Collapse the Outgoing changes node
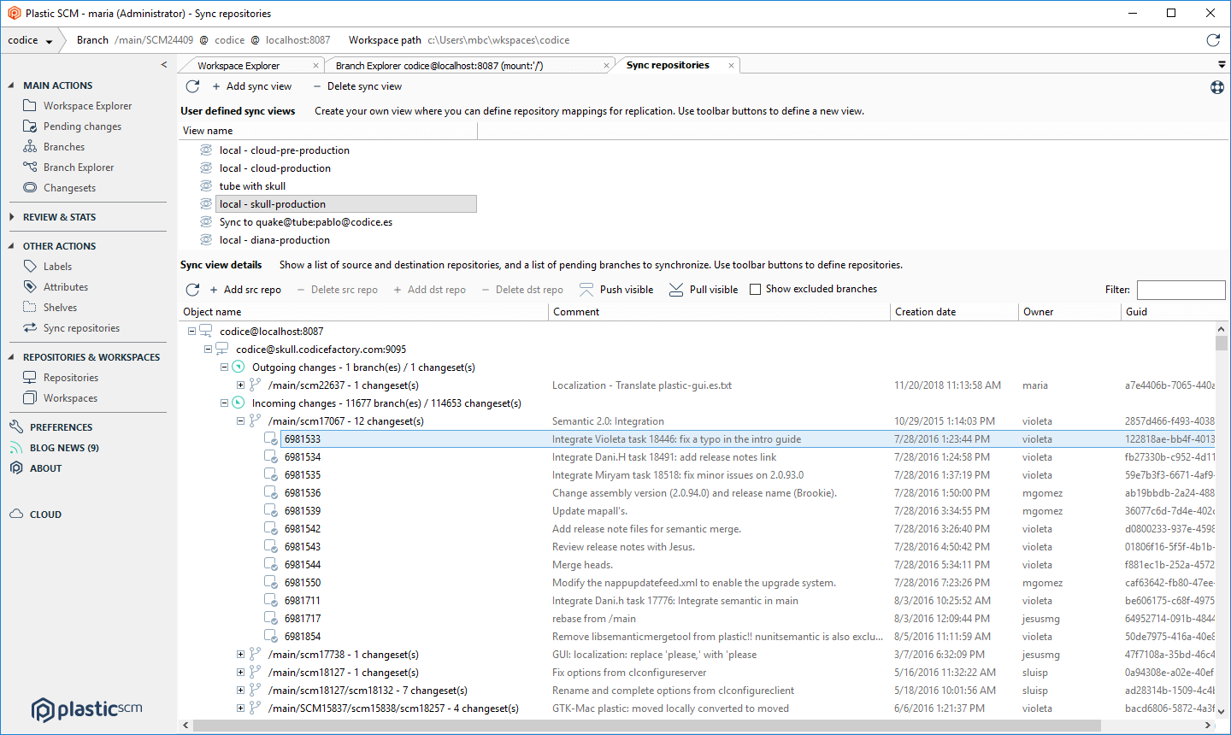Screen dimensions: 1231x735 tap(224, 367)
